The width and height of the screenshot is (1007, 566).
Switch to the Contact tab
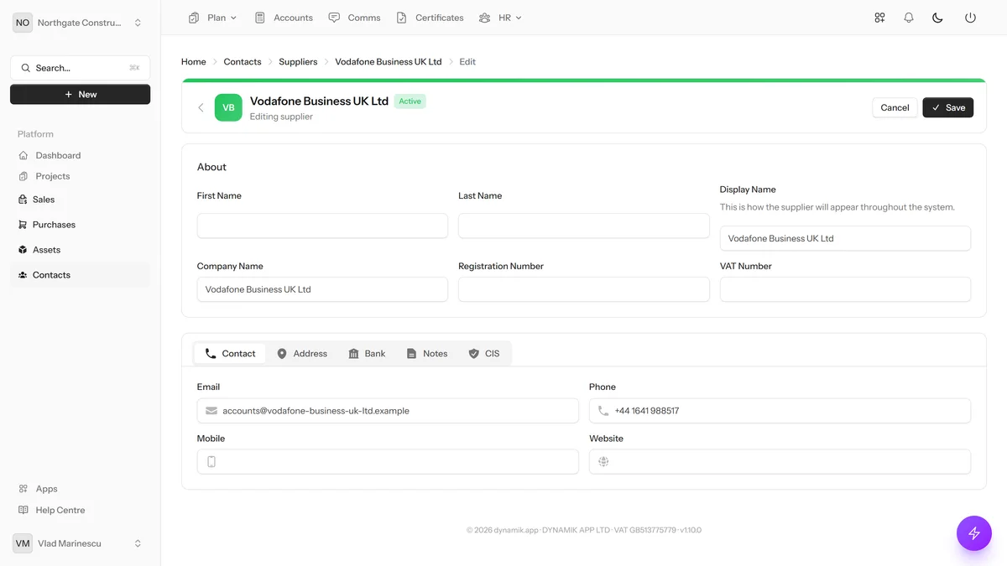pos(230,354)
